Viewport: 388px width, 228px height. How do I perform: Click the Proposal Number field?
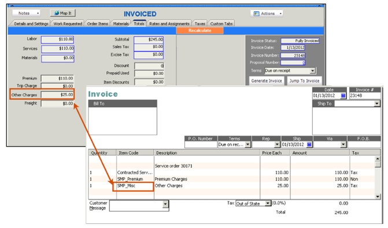click(293, 62)
